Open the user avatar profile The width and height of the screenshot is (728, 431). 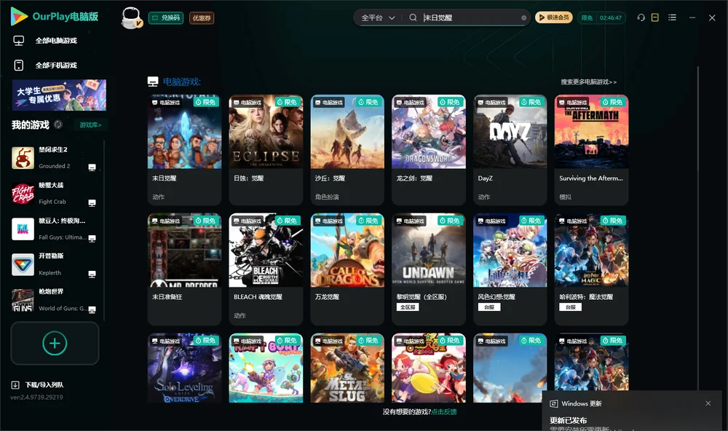point(131,17)
